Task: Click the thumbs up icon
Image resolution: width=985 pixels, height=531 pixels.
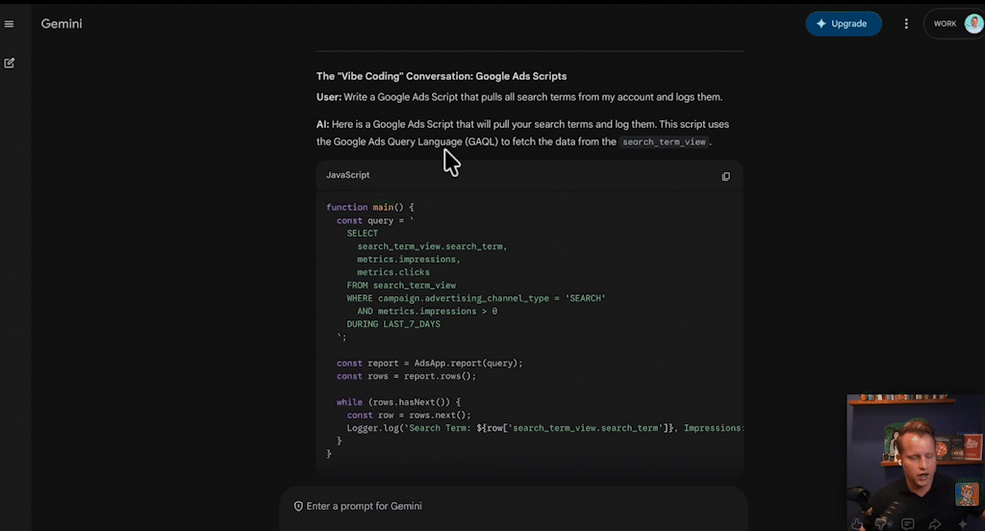Action: coord(857,524)
